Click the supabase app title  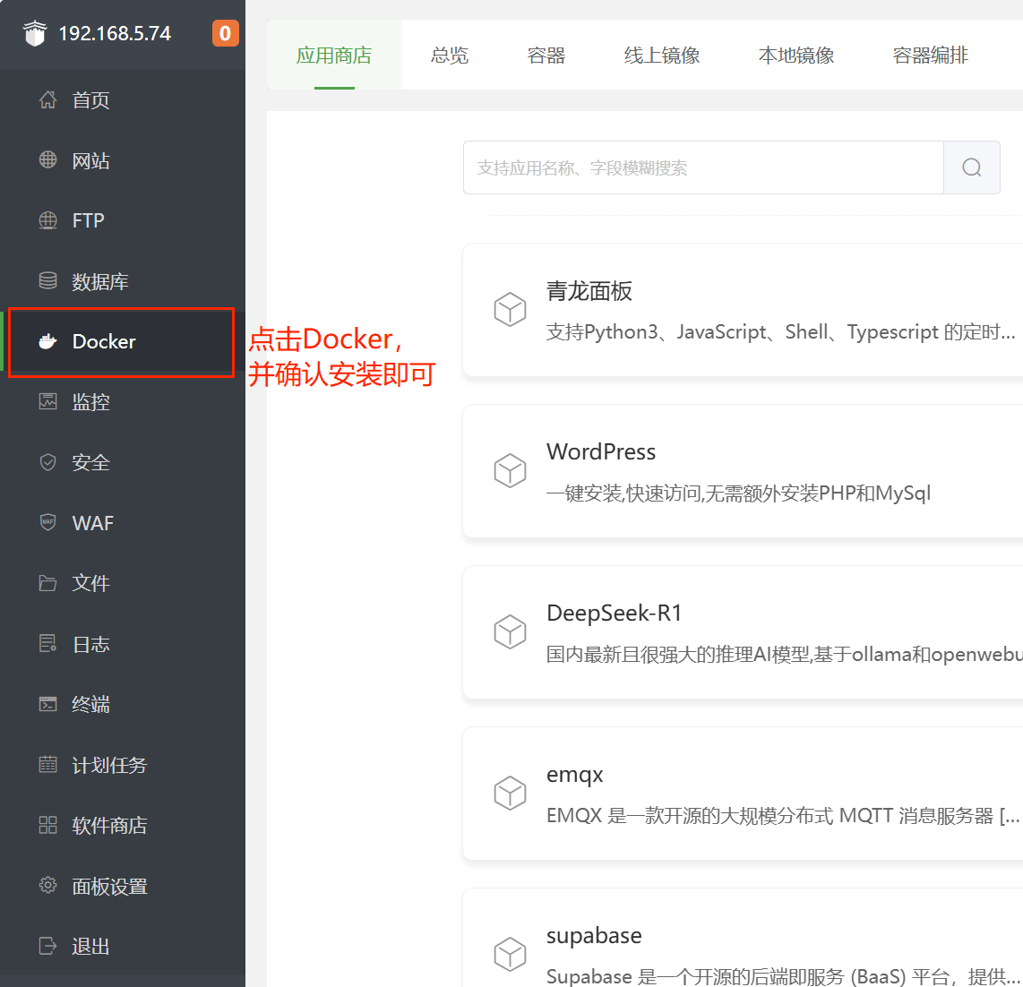click(x=594, y=935)
